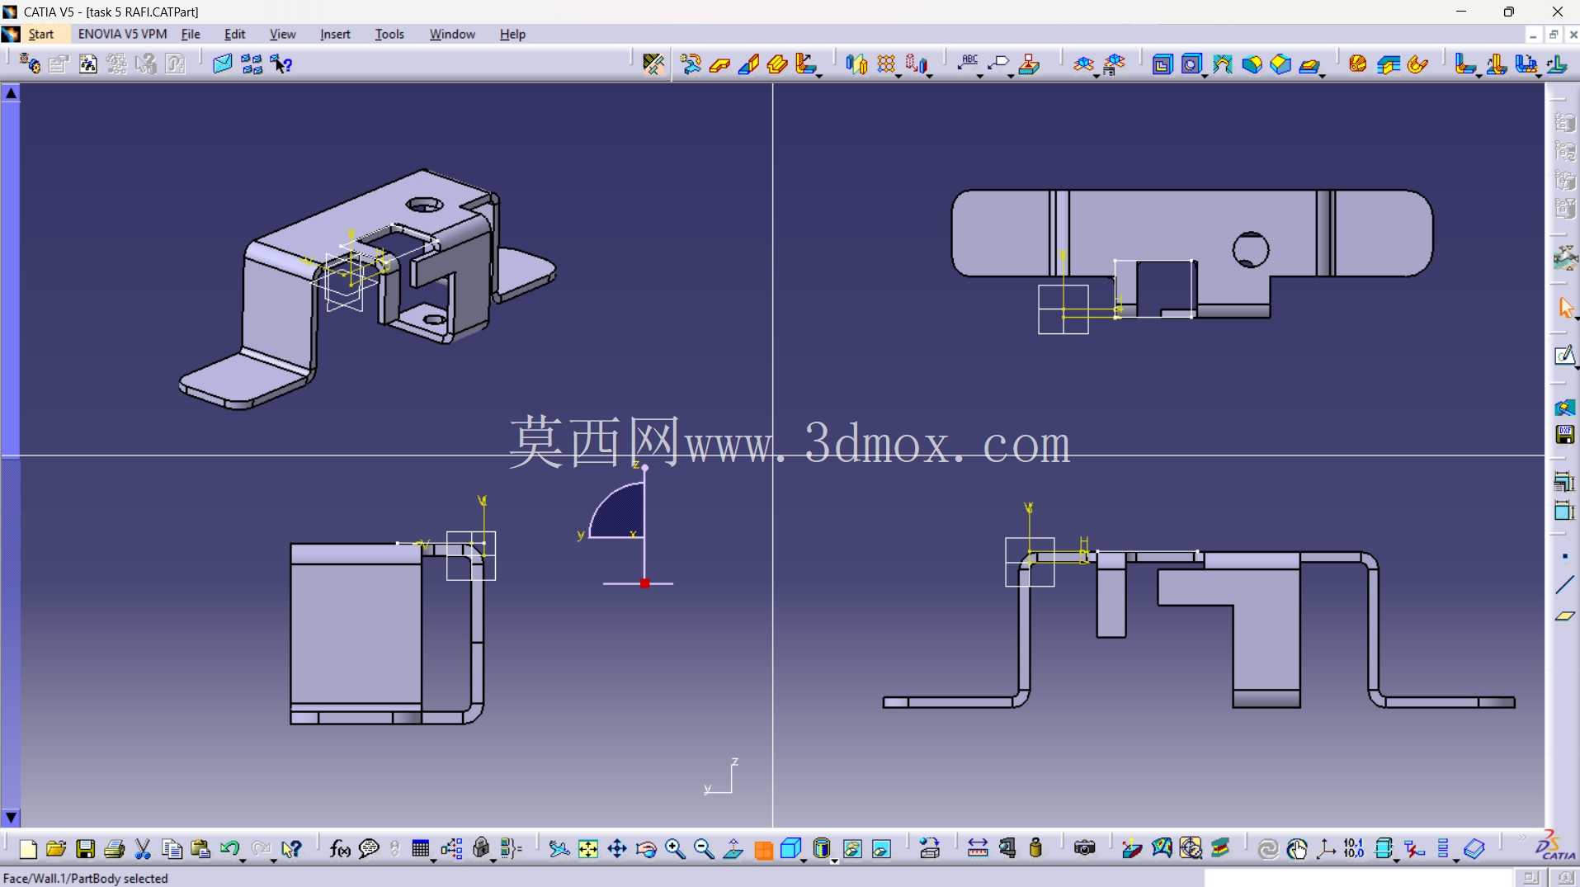Open the ENOVIA V5 VPM menu
Viewport: 1580px width, 887px height.
[x=122, y=34]
